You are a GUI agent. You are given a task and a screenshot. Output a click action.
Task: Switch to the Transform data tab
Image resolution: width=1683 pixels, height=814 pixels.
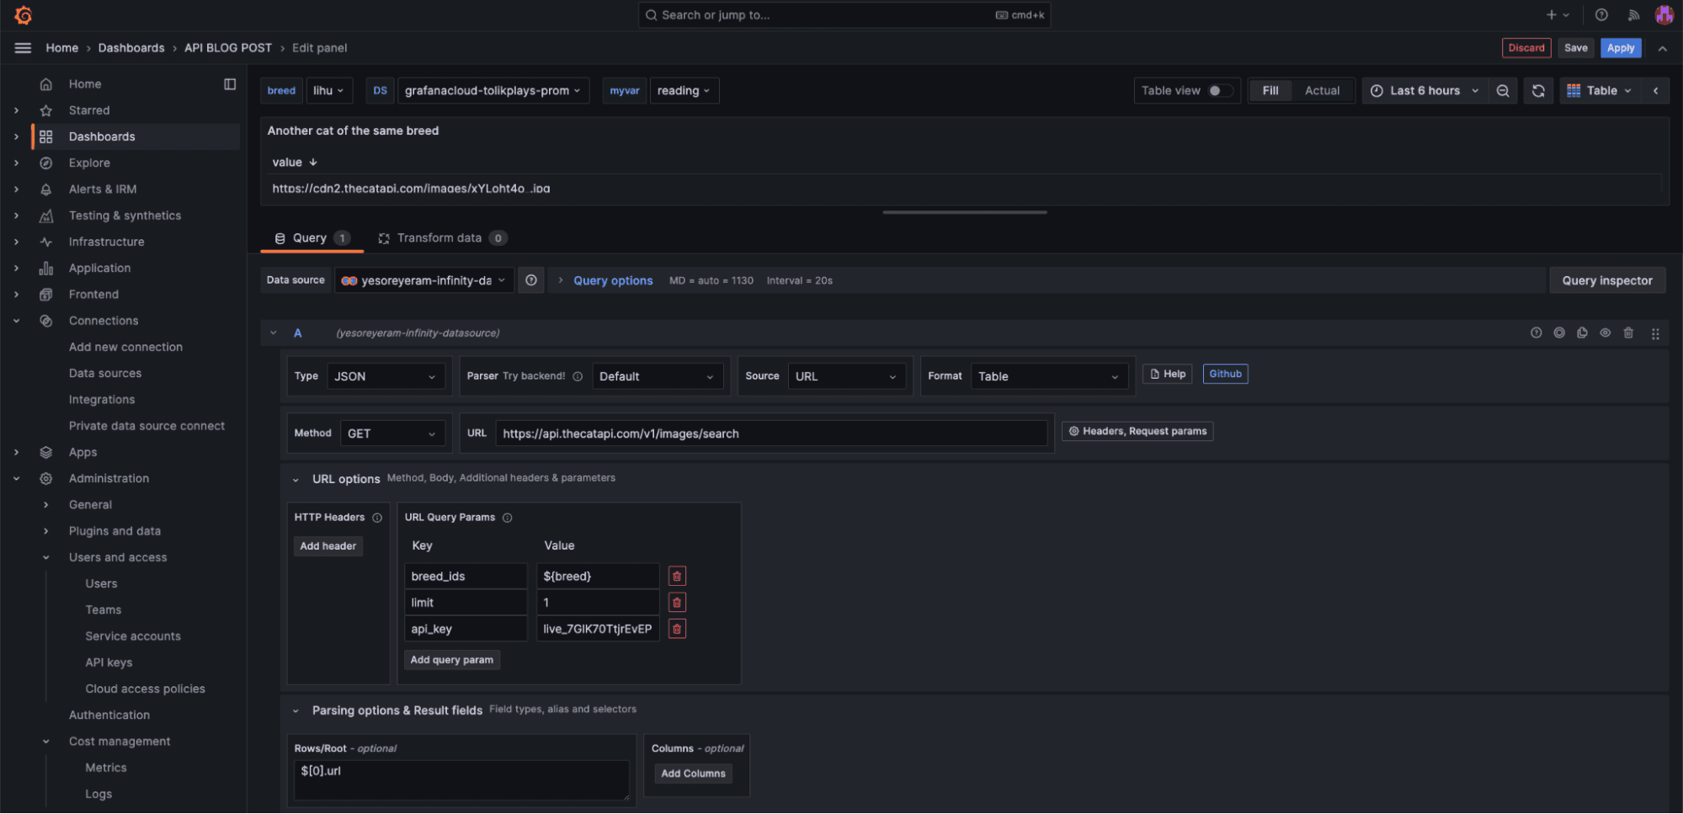(439, 237)
